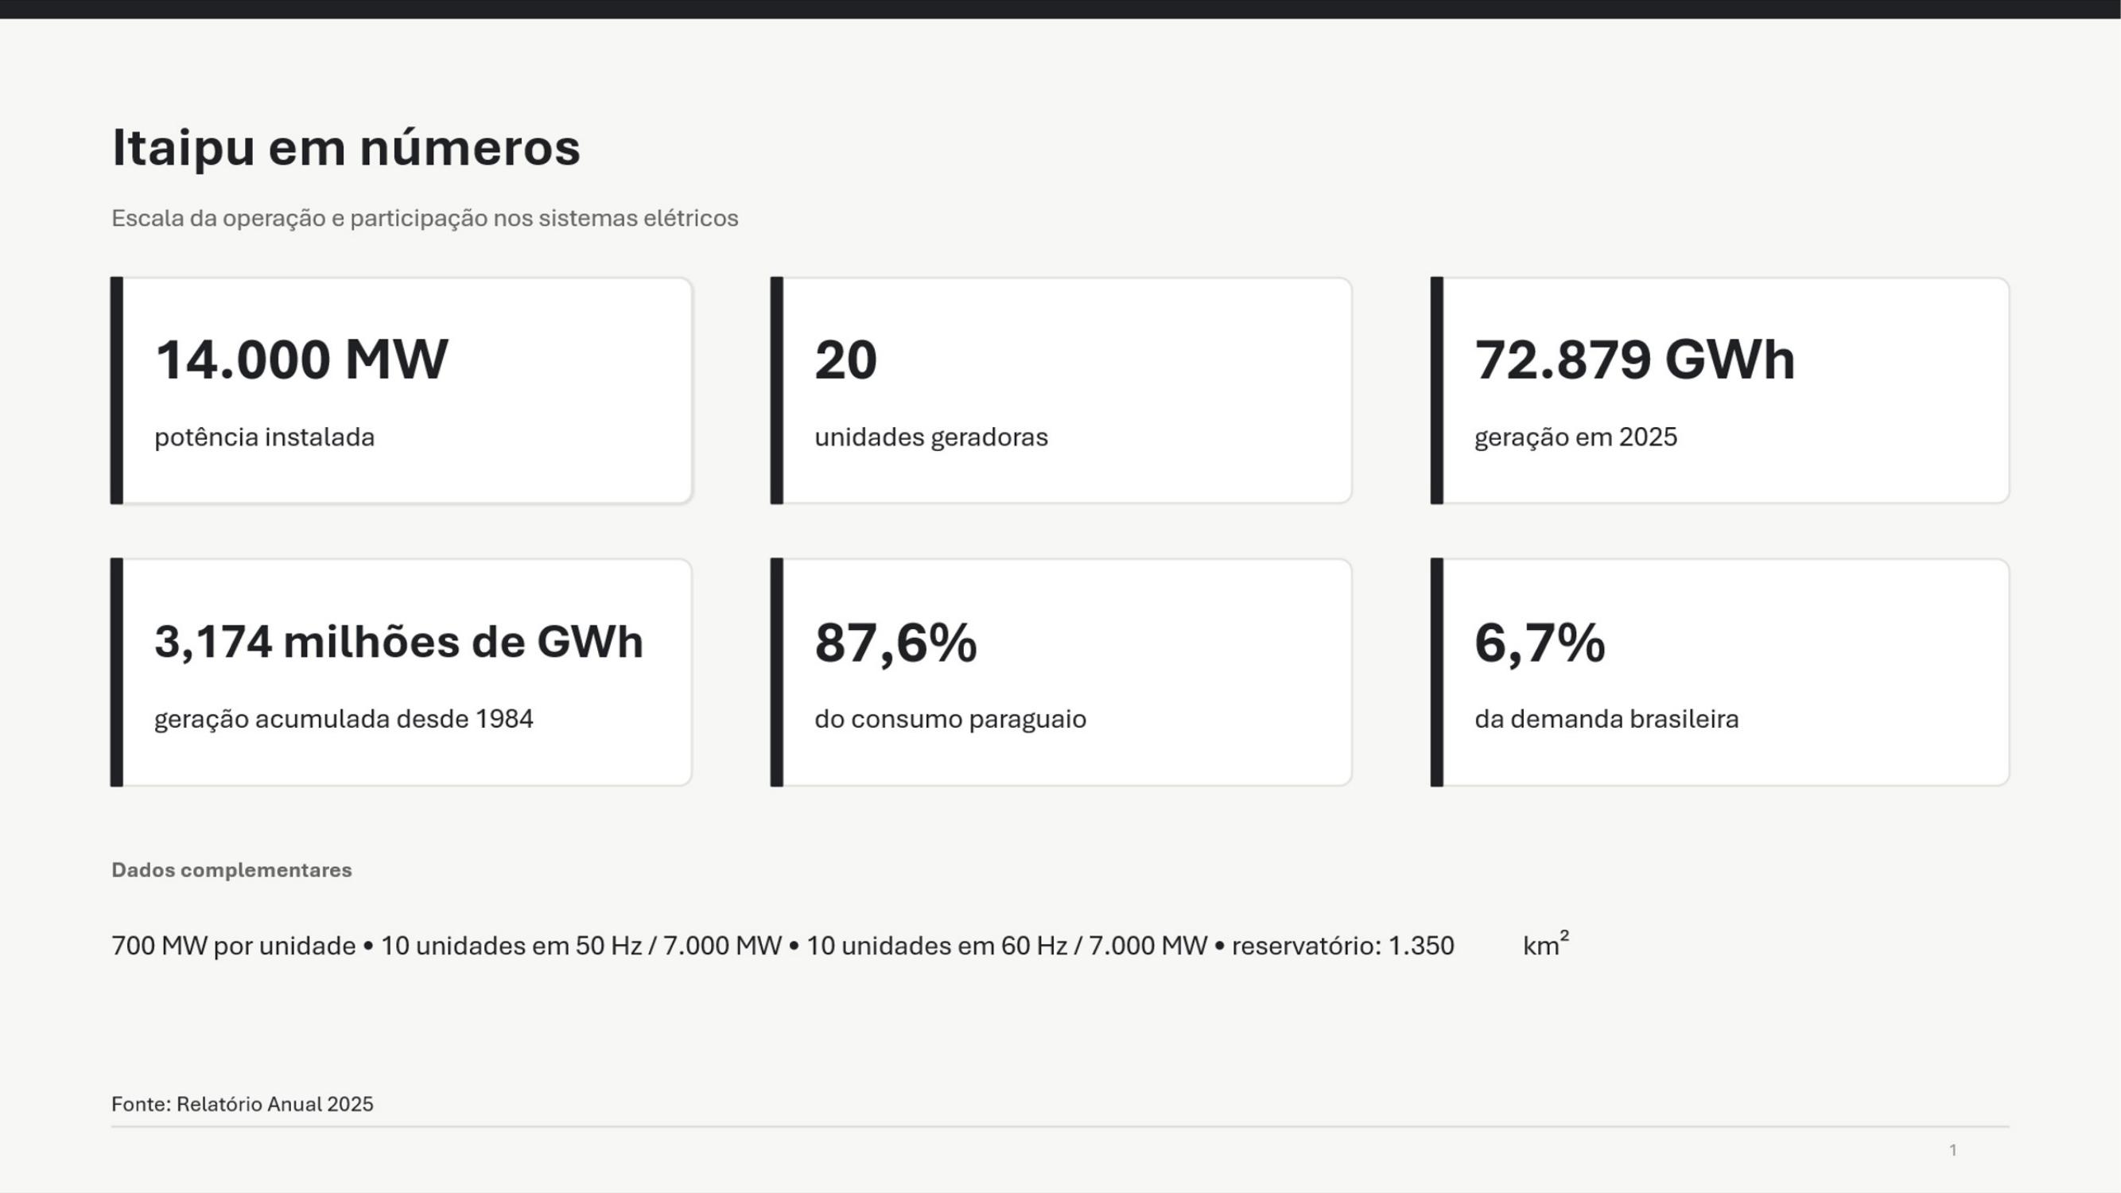Select the 'km²' unit text
This screenshot has height=1193, width=2121.
point(1545,943)
